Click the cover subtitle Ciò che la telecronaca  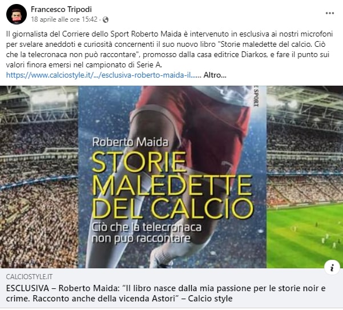146,233
